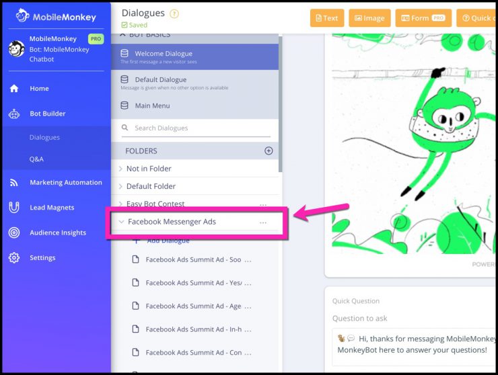Viewport: 498px width, 375px height.
Task: Open Lead Magnets section
Action: coord(52,208)
